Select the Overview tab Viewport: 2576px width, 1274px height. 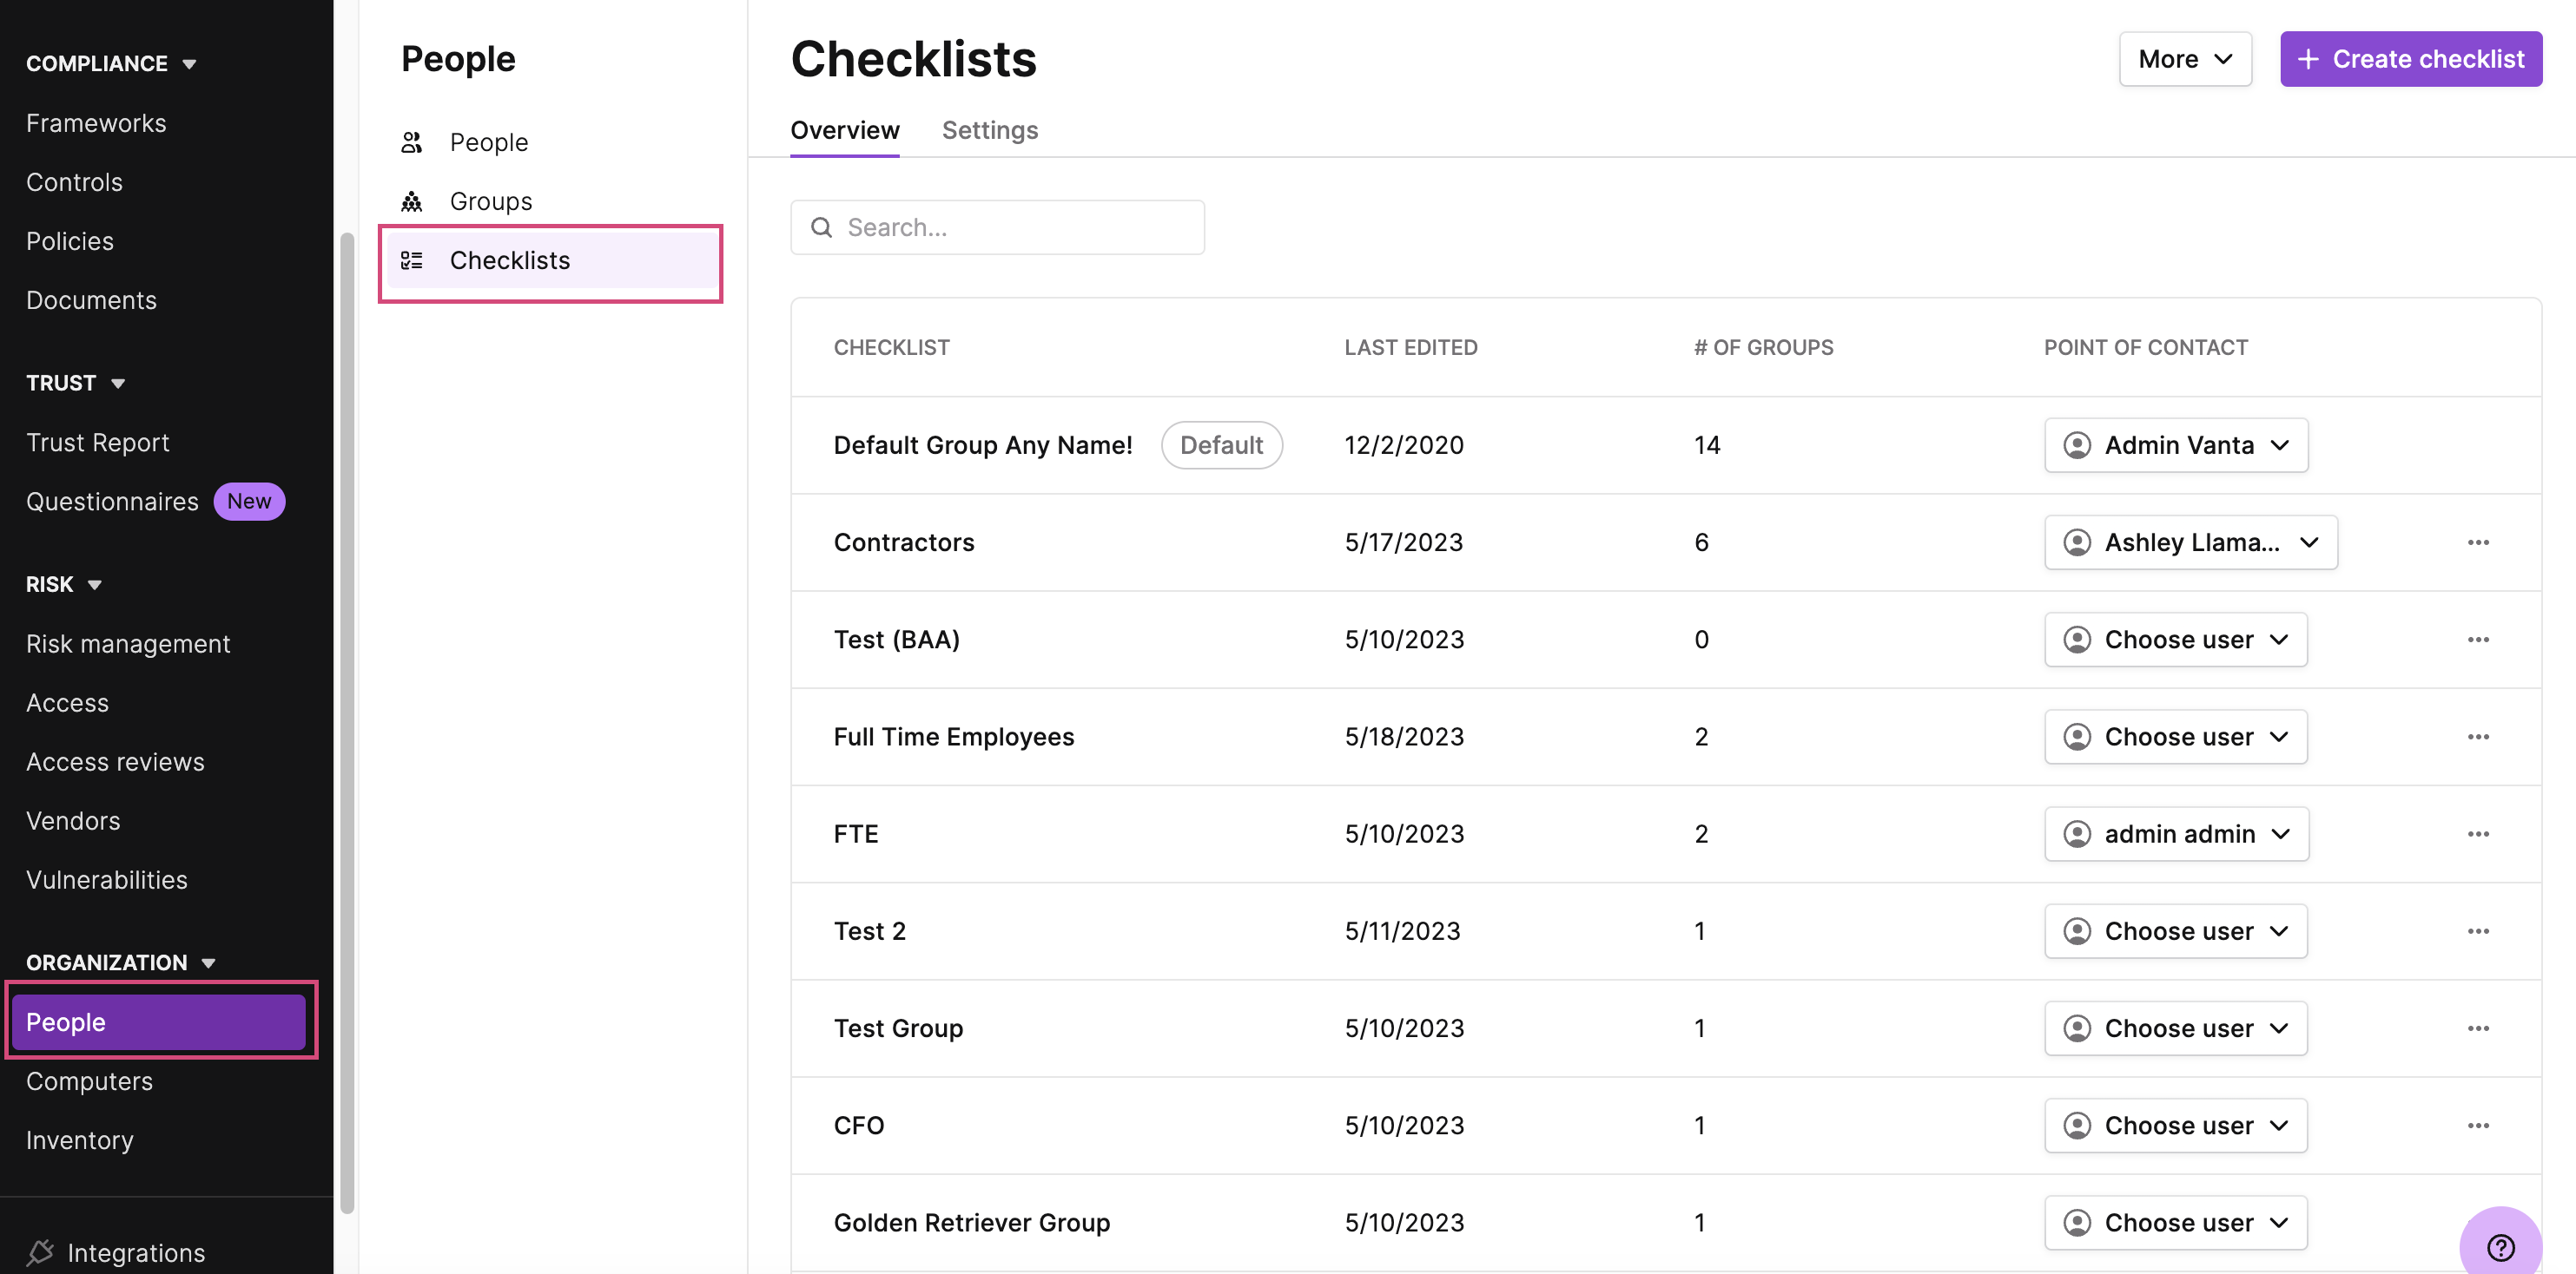[x=844, y=129]
